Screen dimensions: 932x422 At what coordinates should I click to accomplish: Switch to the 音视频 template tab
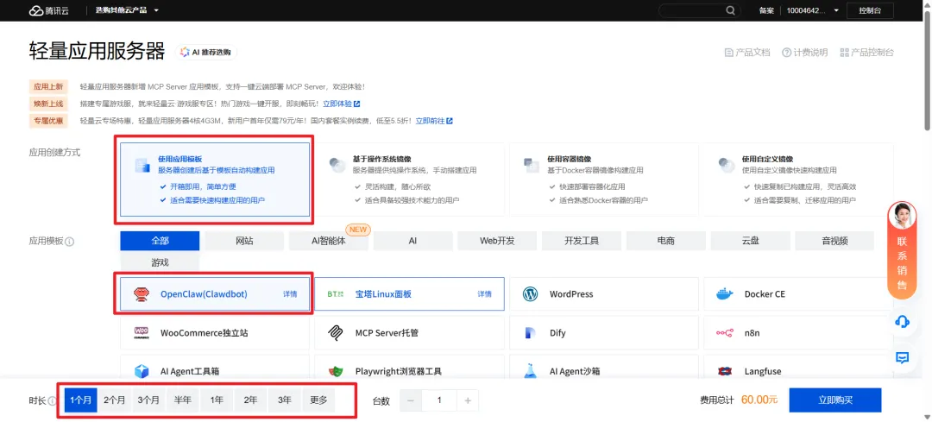(x=834, y=241)
